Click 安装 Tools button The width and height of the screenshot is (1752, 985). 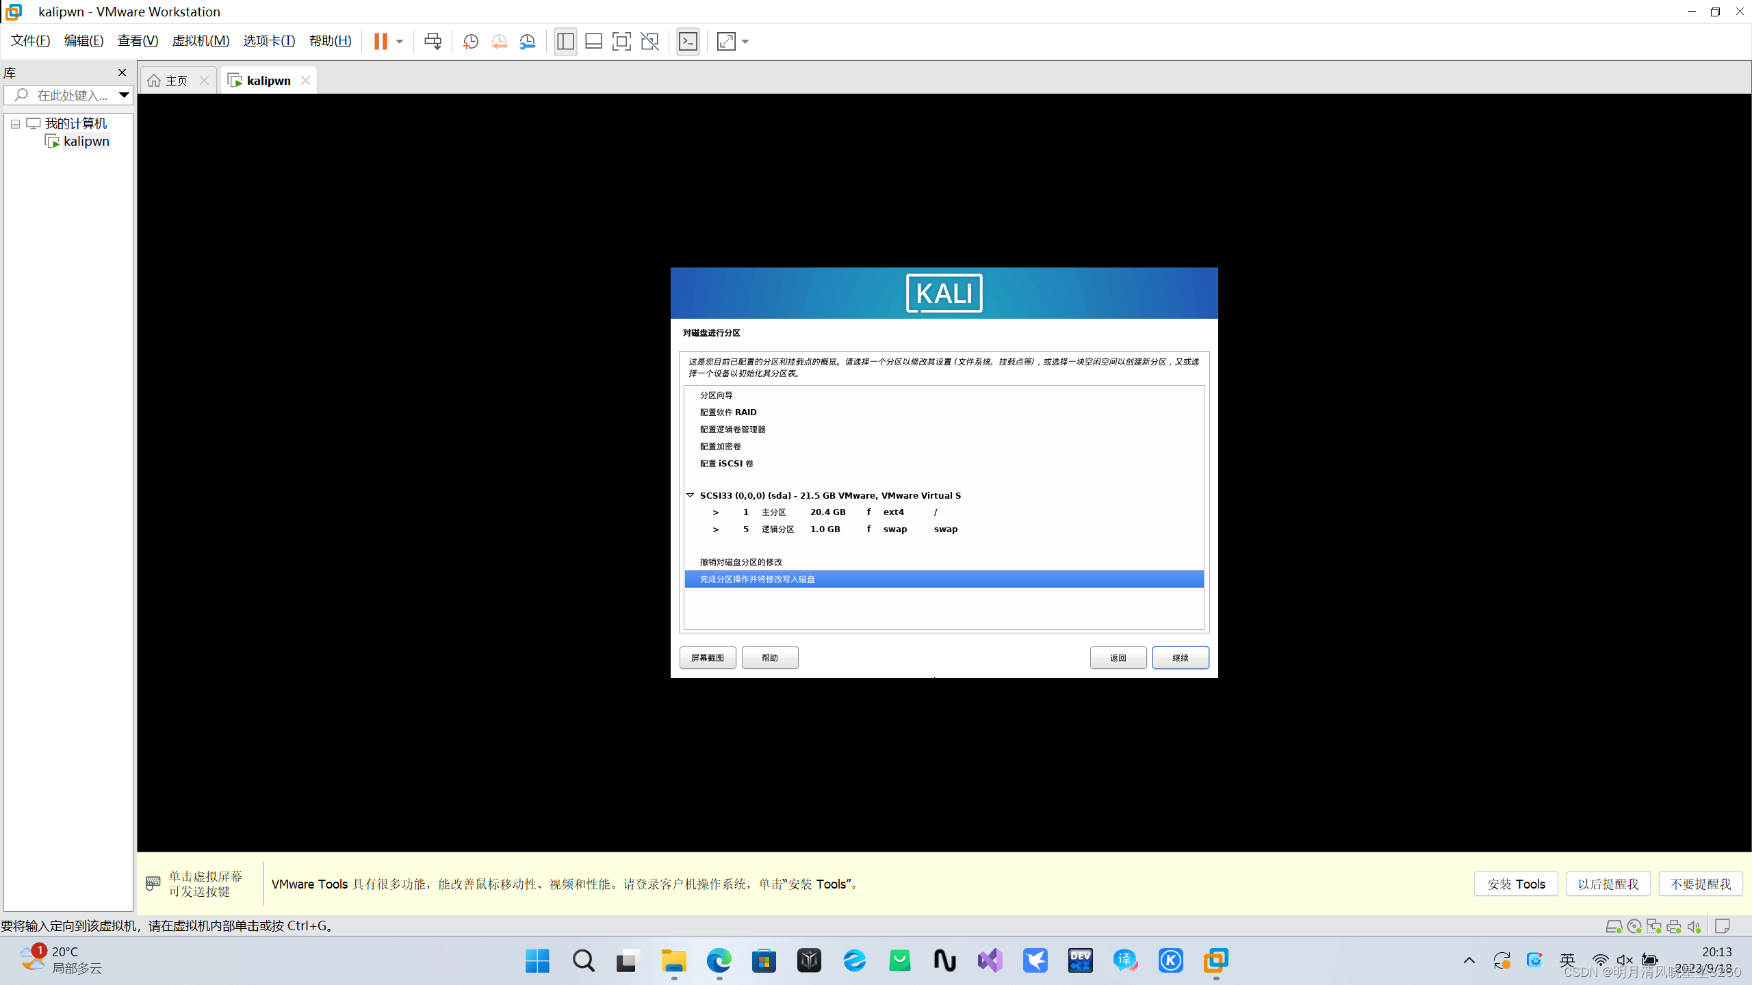pos(1516,884)
